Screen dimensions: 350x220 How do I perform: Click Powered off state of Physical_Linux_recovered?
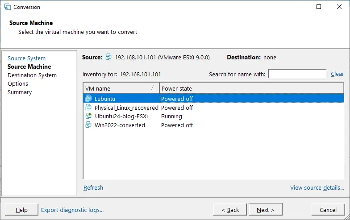177,108
